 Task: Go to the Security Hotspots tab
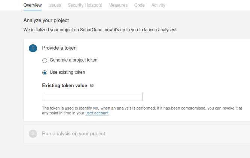[x=85, y=5]
